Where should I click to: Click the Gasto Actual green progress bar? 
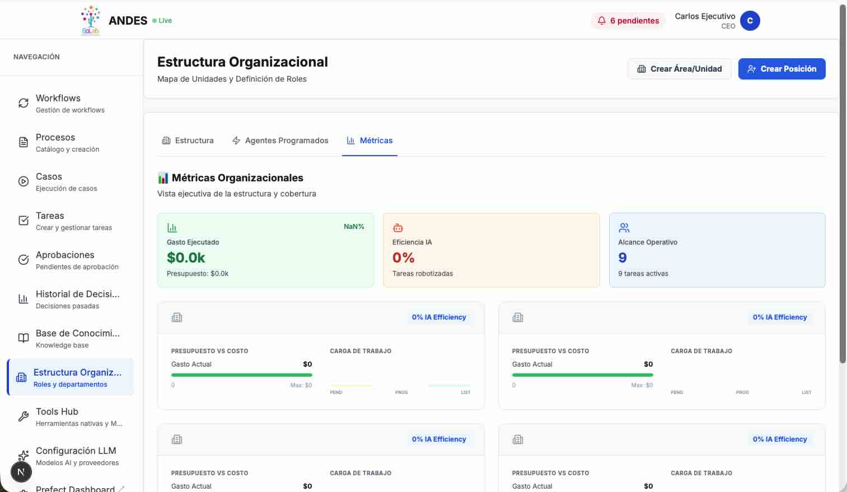click(x=242, y=374)
